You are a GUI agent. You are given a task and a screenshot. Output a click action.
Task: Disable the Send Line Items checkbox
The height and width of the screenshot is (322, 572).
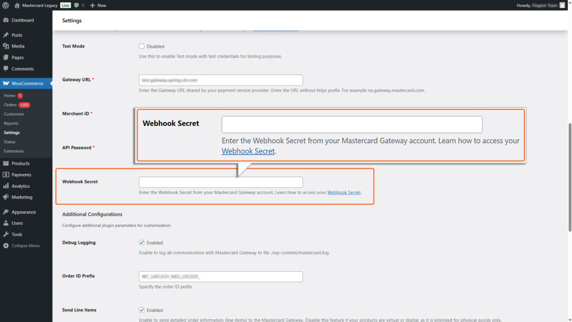point(141,310)
